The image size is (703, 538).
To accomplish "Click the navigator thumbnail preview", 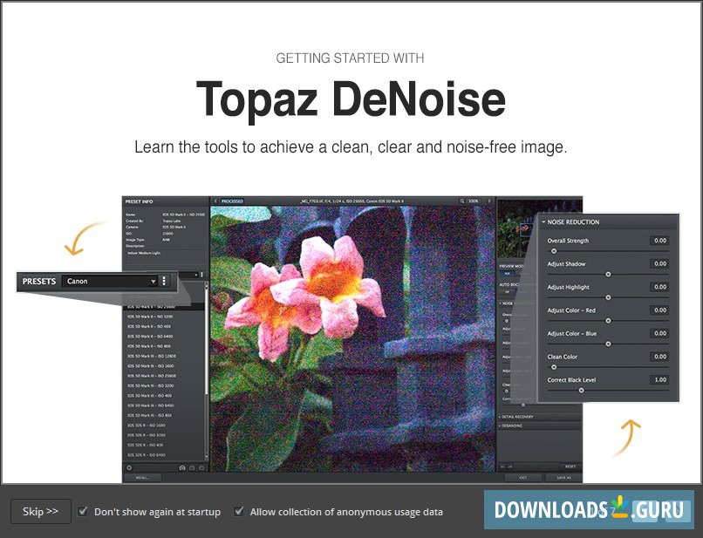I will (x=517, y=229).
